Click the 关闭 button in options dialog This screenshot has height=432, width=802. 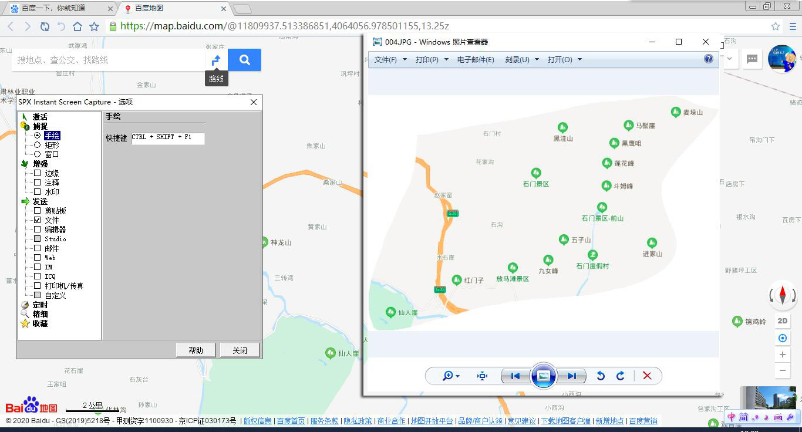pos(240,350)
